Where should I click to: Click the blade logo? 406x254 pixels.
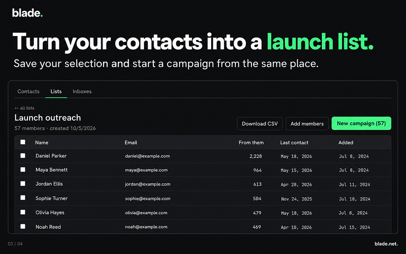coord(28,13)
